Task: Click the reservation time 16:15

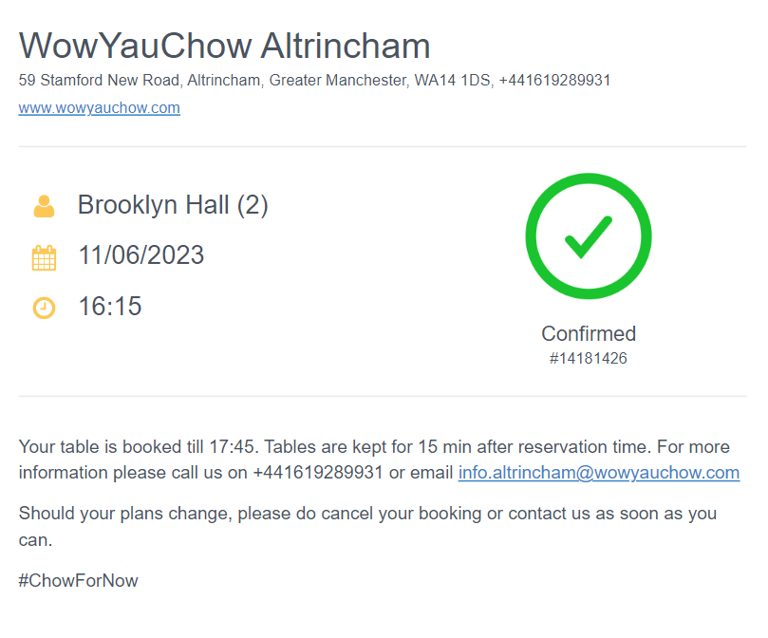Action: 109,307
